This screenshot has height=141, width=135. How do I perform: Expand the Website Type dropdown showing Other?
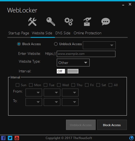click(73, 63)
